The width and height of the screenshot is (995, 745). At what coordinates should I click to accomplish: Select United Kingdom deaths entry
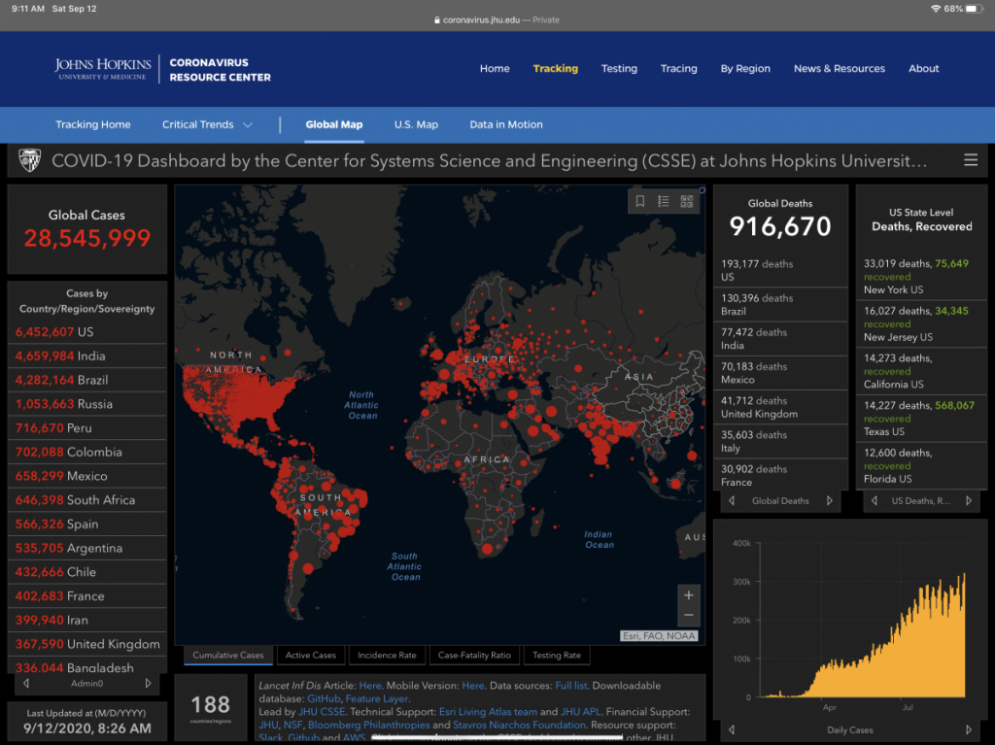(780, 407)
